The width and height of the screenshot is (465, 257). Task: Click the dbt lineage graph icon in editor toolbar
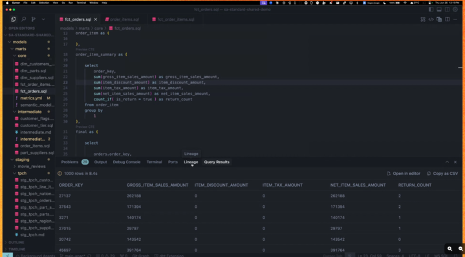(x=423, y=19)
